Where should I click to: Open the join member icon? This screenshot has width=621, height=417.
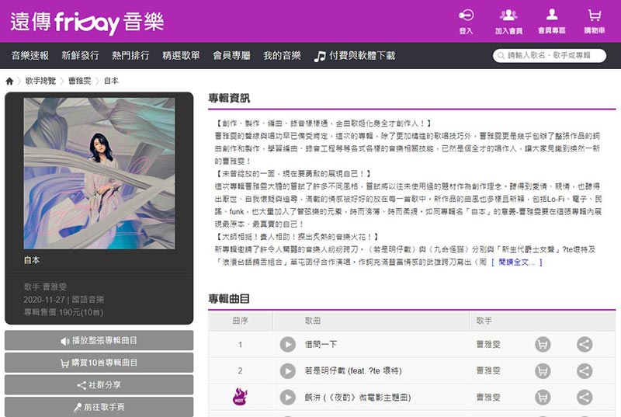pos(508,15)
